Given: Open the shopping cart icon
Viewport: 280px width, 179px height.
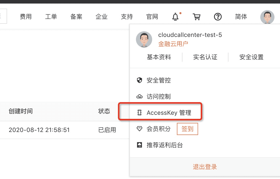Looking at the screenshot, I should click(x=196, y=17).
